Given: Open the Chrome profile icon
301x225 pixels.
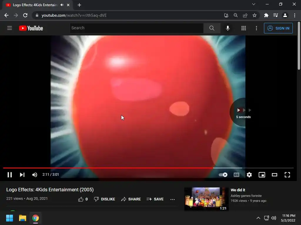Looking at the screenshot, I should pos(285,15).
